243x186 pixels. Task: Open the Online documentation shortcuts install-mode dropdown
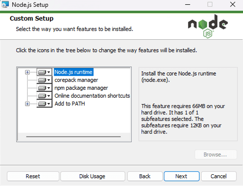click(44, 96)
